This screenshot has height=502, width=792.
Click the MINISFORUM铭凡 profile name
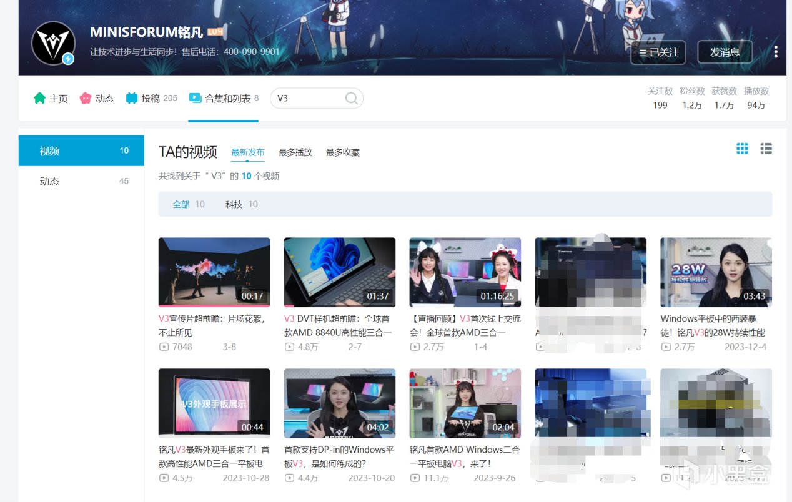(146, 32)
